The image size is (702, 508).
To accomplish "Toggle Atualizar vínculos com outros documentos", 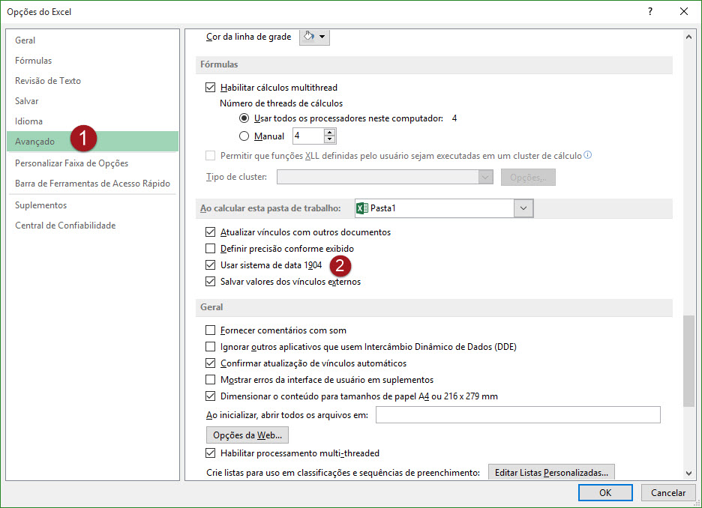I will [x=211, y=232].
